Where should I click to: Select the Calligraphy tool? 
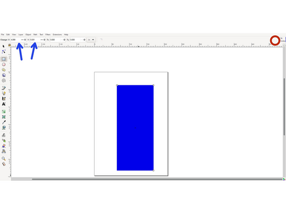(4, 99)
